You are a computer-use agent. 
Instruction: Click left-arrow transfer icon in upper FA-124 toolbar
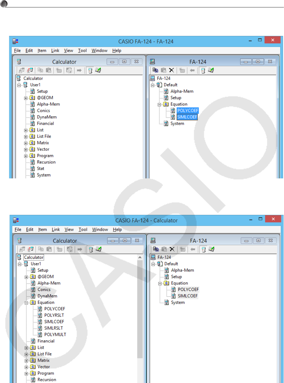pyautogui.click(x=192, y=70)
